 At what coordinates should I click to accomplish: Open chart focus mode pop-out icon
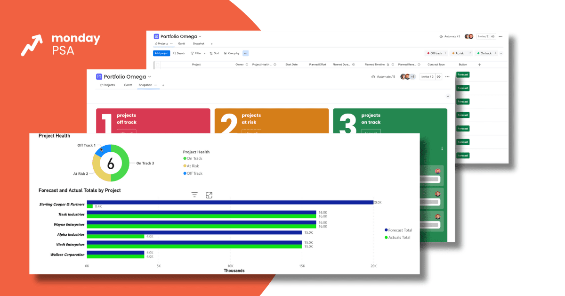pyautogui.click(x=209, y=195)
